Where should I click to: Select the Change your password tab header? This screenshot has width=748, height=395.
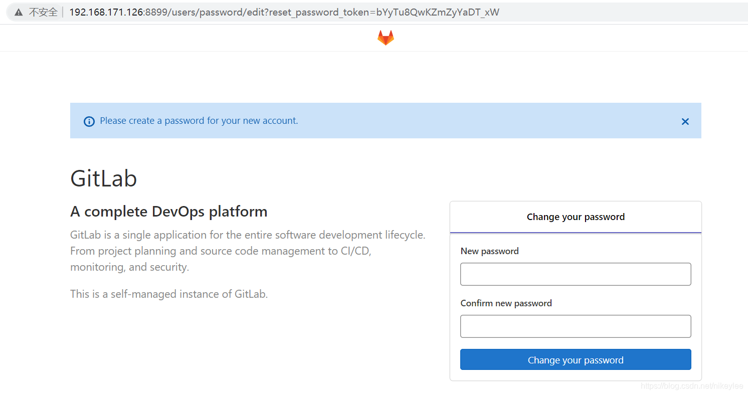coord(576,217)
